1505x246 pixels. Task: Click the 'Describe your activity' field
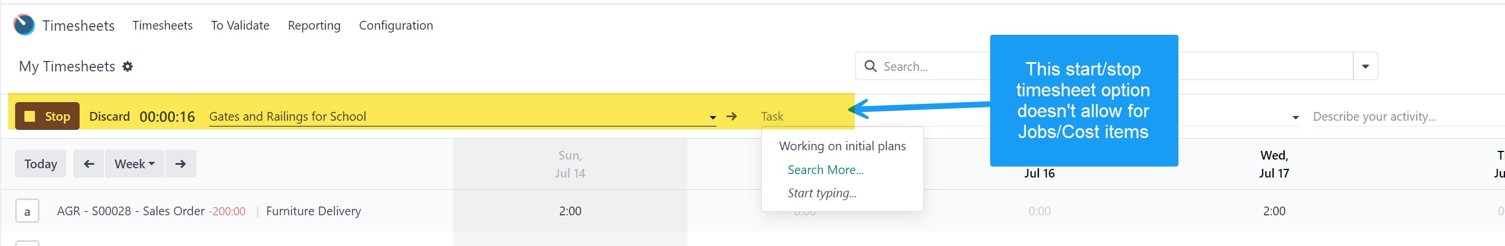pos(1402,117)
